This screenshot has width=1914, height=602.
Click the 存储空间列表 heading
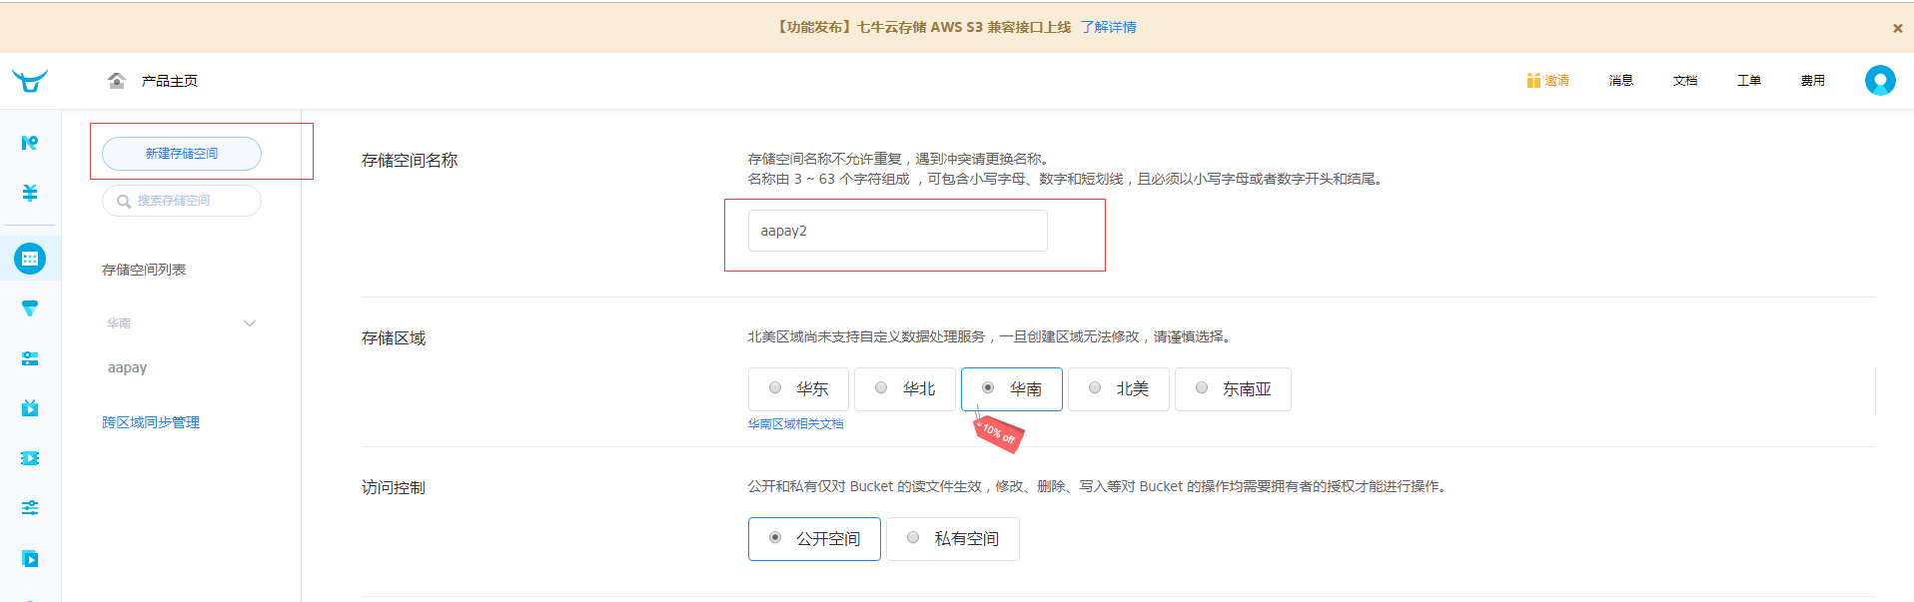pos(144,270)
